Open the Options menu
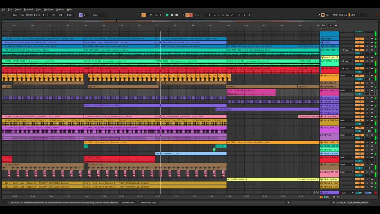Screen dimensions: 380x214 pos(60,10)
